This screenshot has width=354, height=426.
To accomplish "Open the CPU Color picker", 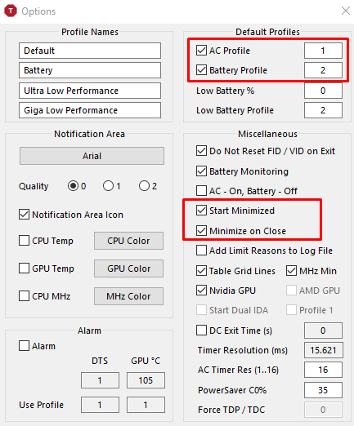I will point(128,241).
